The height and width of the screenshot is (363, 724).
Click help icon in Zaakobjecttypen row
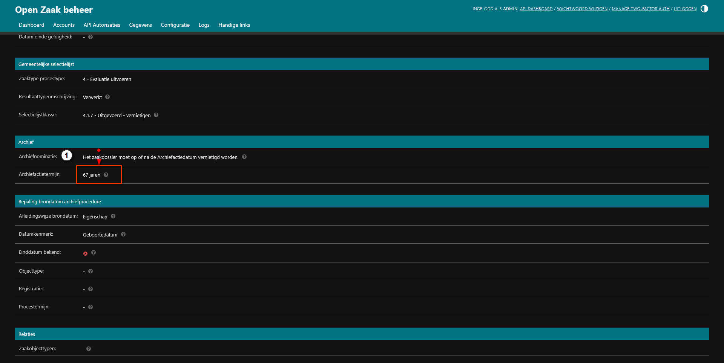pos(89,349)
